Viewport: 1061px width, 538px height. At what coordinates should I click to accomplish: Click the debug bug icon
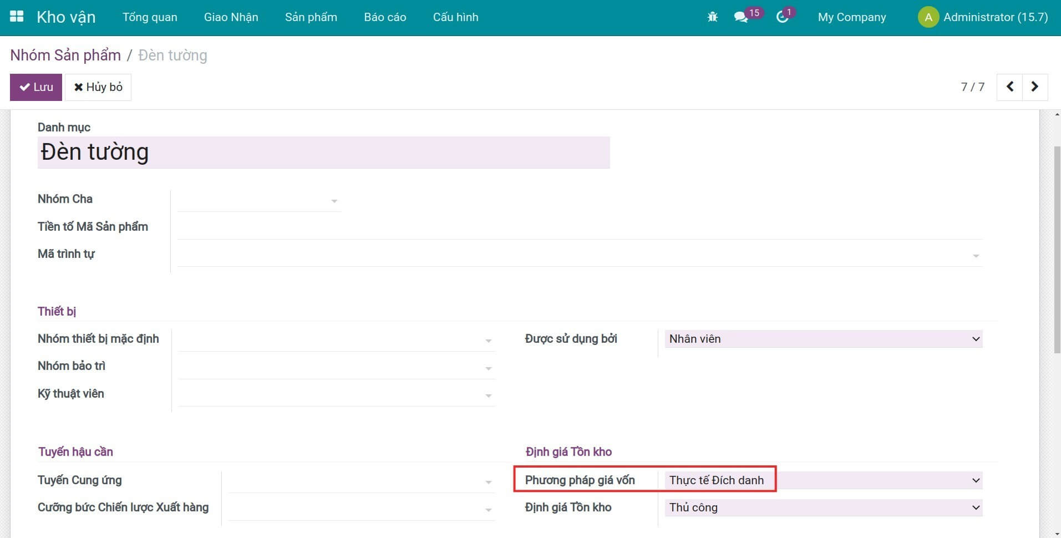click(x=712, y=17)
